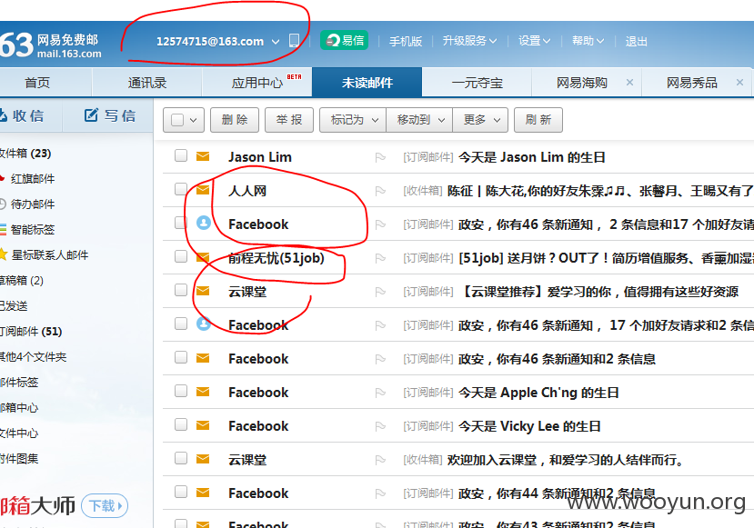This screenshot has width=754, height=528.
Task: Open 草稿箱 (2) folder
Action: click(x=22, y=280)
